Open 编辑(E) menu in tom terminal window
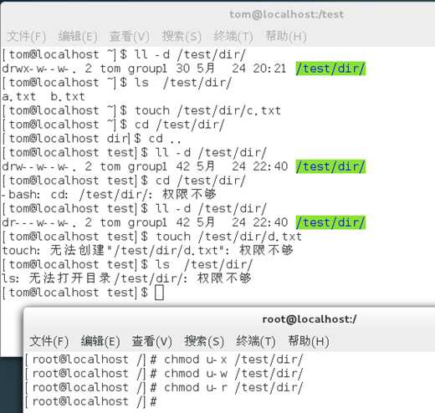435x413 pixels. 78,36
